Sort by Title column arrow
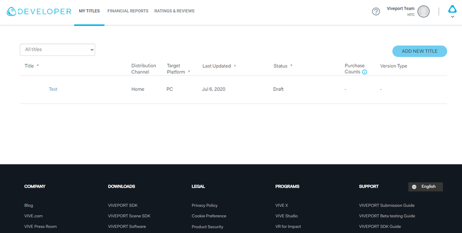This screenshot has width=462, height=233. 38,66
